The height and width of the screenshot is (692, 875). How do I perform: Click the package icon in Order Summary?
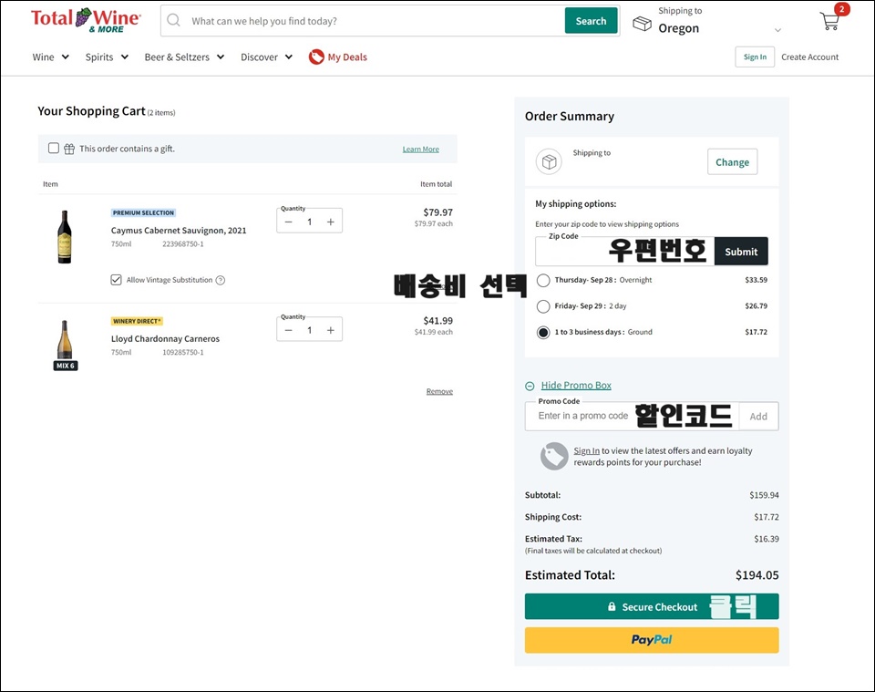[x=549, y=162]
